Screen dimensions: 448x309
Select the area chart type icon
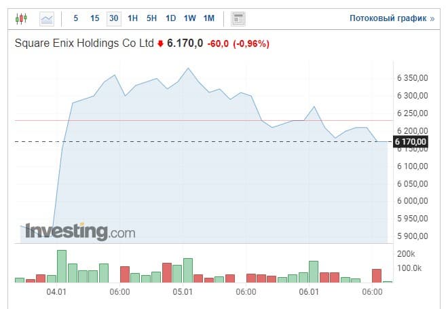[x=47, y=18]
